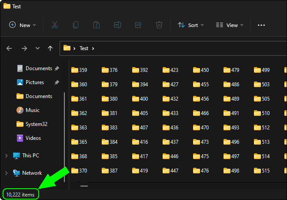Select folder 419
Viewport: 287px width, 200px height.
(140, 171)
